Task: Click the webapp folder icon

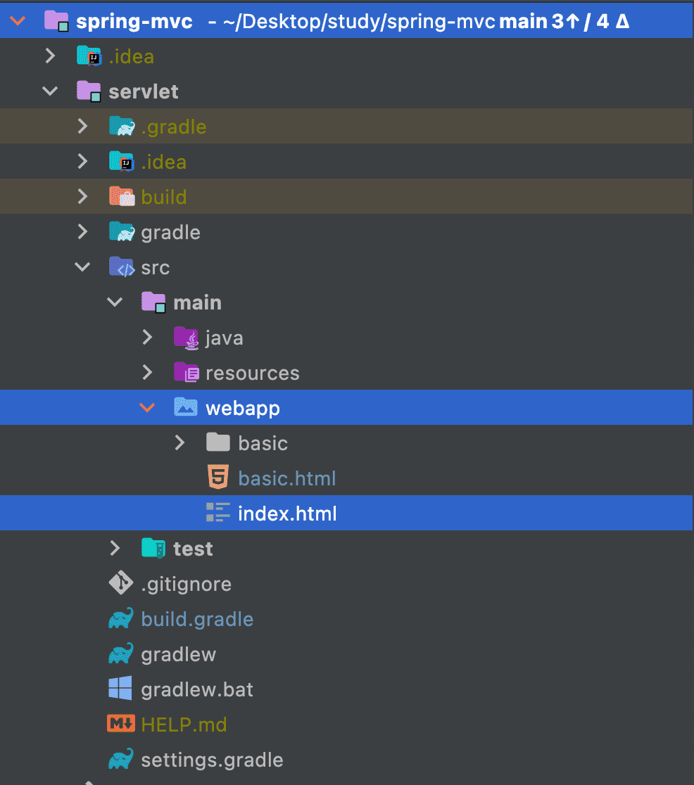Action: pos(185,407)
